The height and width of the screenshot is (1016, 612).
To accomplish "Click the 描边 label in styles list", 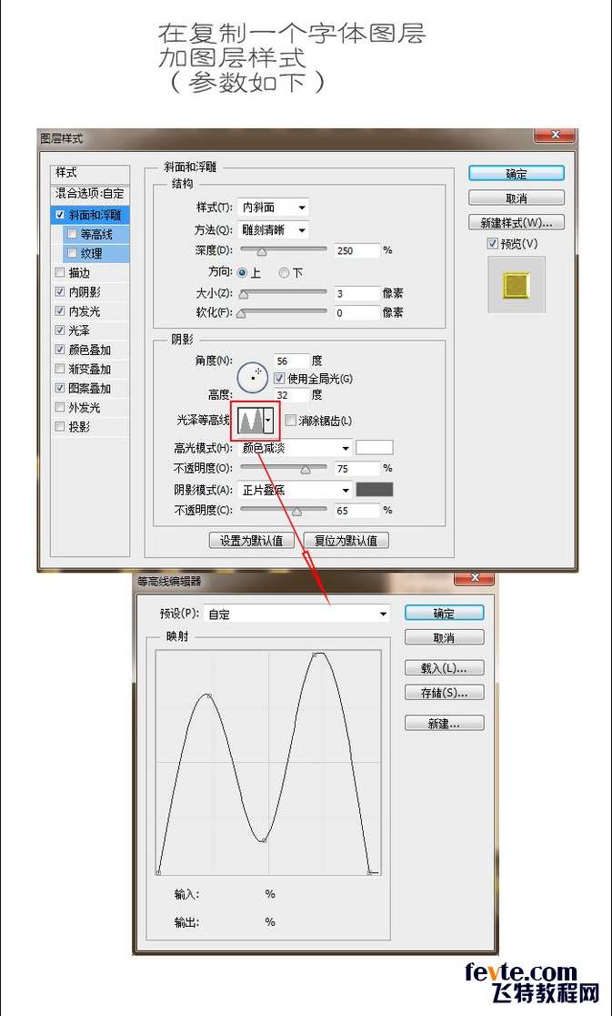I will 80,273.
